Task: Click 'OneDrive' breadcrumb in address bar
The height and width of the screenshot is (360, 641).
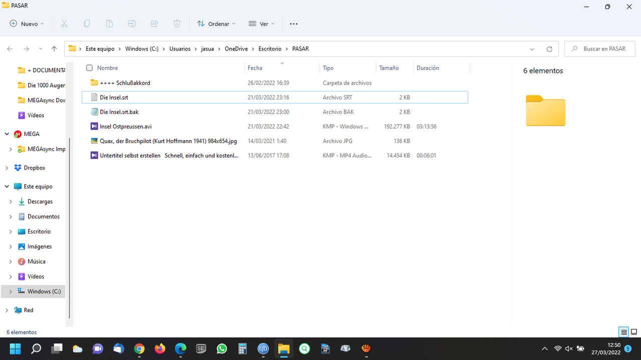Action: tap(236, 49)
